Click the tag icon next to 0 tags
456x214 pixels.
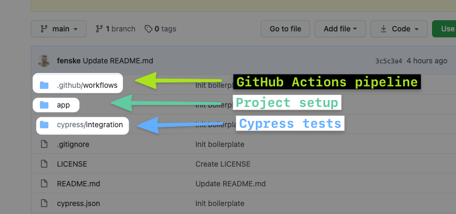(x=148, y=29)
